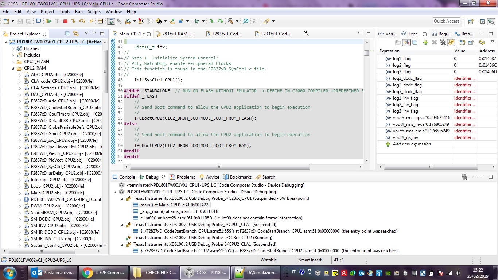Open Chrome TI E2E taskbar button
This screenshot has width=498, height=280.
104,272
